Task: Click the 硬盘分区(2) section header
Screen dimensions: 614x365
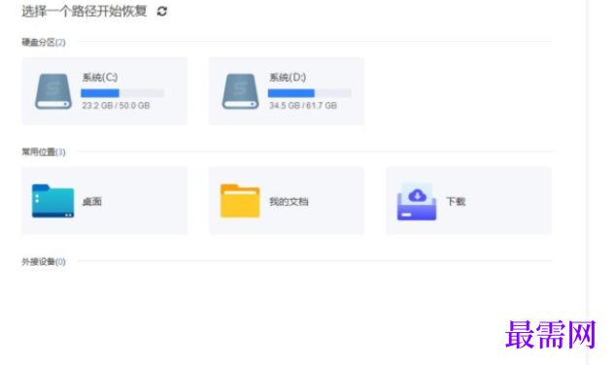Action: pos(44,43)
